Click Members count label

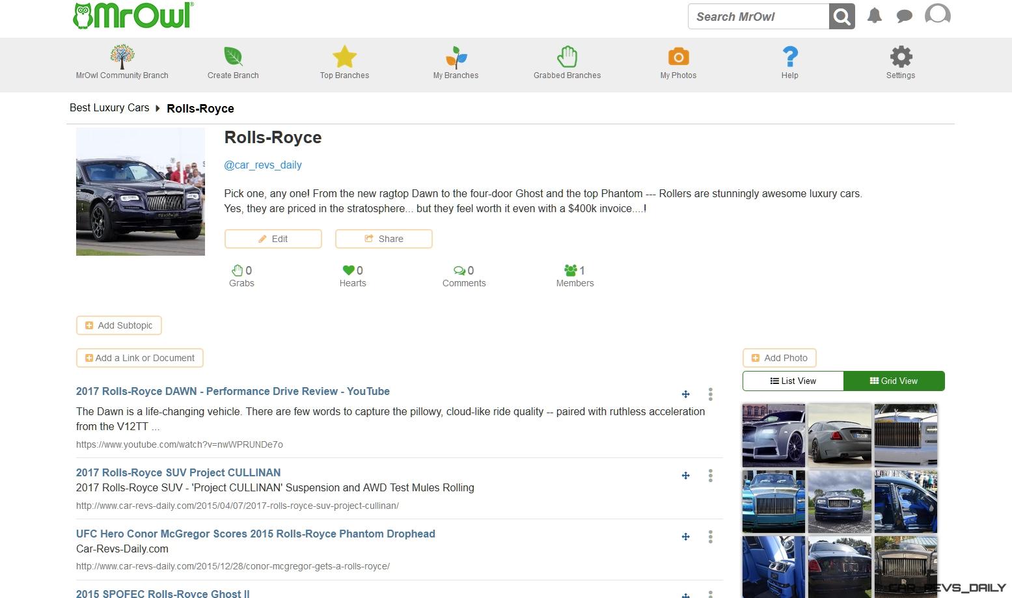pyautogui.click(x=575, y=284)
